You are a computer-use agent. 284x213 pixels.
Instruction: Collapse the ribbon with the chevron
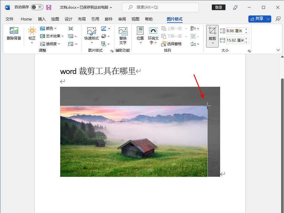click(278, 50)
